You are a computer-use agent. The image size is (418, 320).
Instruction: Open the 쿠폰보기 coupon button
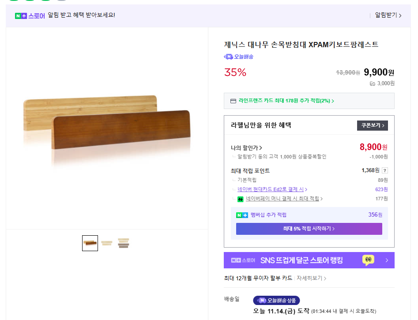372,125
